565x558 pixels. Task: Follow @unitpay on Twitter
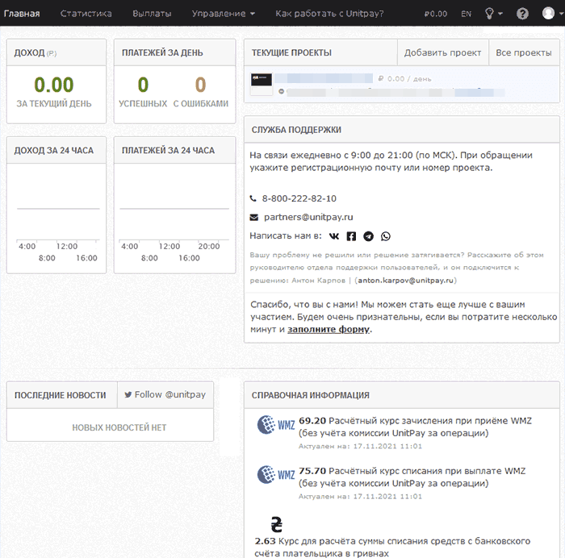tap(165, 395)
